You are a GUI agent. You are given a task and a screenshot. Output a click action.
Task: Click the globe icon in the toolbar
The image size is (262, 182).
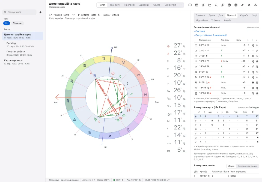[236, 5]
